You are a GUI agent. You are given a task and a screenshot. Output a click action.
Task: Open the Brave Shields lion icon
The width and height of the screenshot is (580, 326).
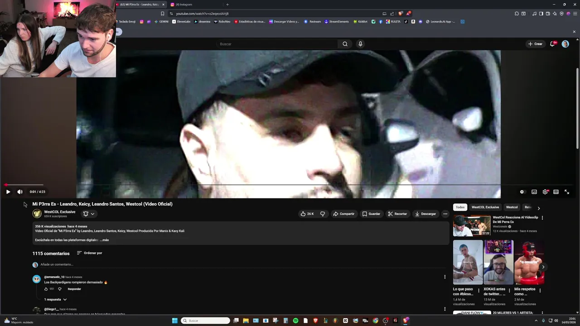point(401,14)
